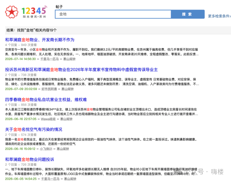Screen dimensions: 231x181
Task: Open 寒山闻钟 link next to 好市民阿德
Action: coord(67,89)
